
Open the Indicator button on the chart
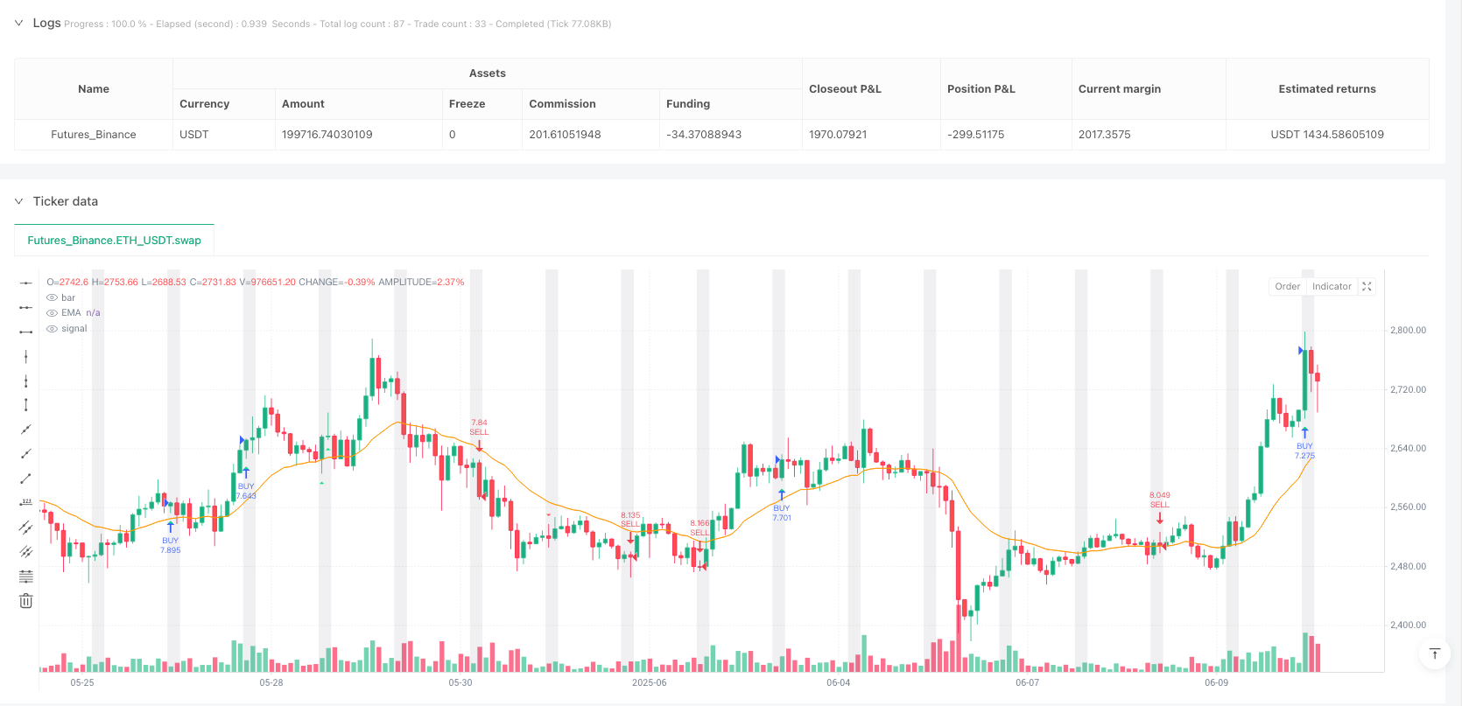click(x=1332, y=287)
